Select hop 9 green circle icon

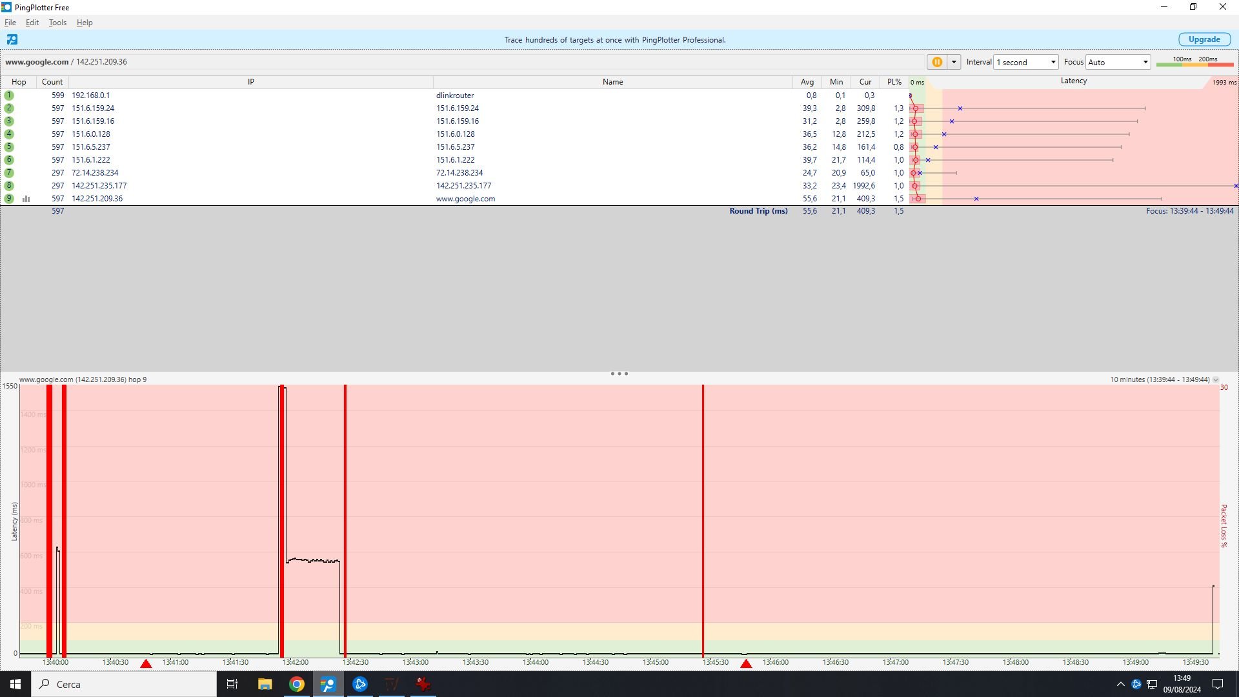tap(9, 199)
